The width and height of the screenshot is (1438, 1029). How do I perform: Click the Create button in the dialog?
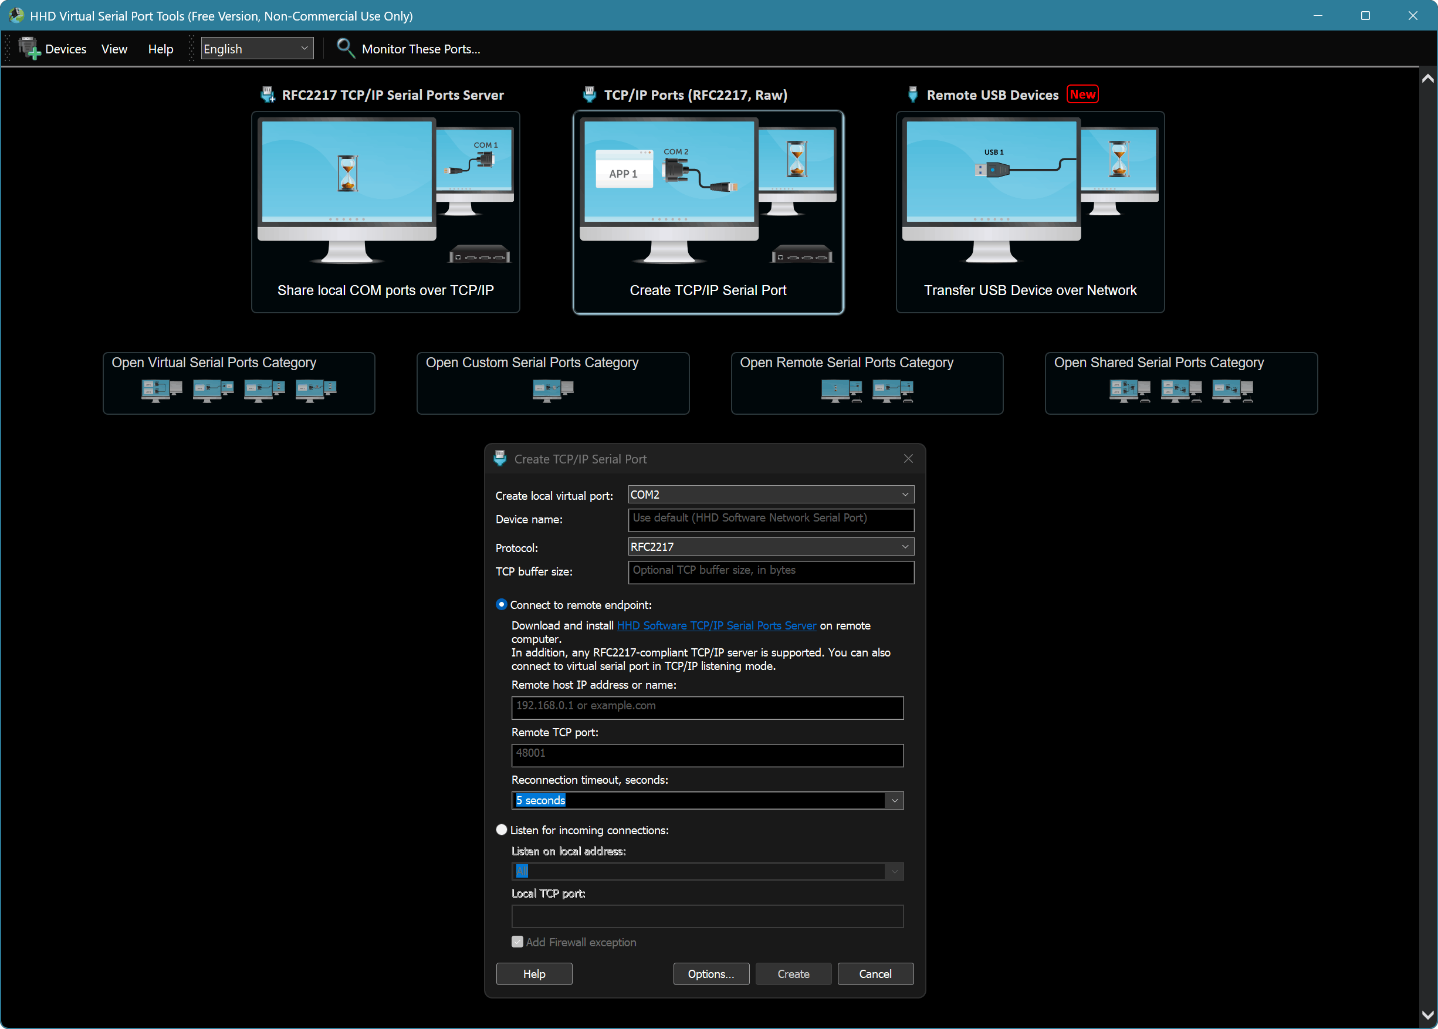click(793, 974)
